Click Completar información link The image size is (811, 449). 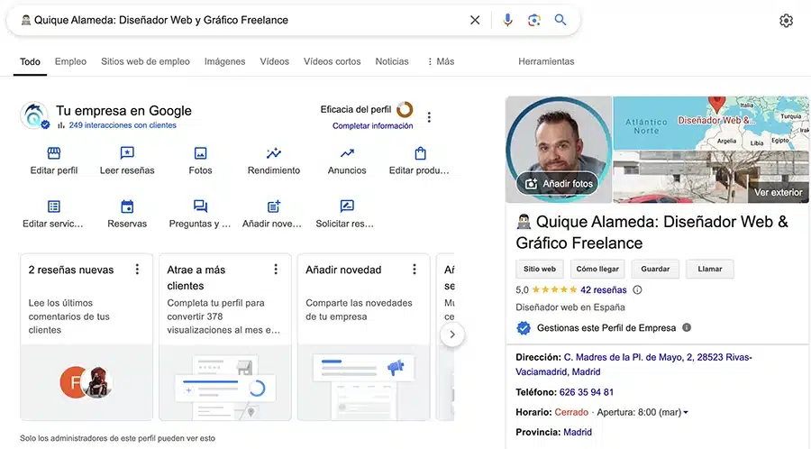coord(372,125)
